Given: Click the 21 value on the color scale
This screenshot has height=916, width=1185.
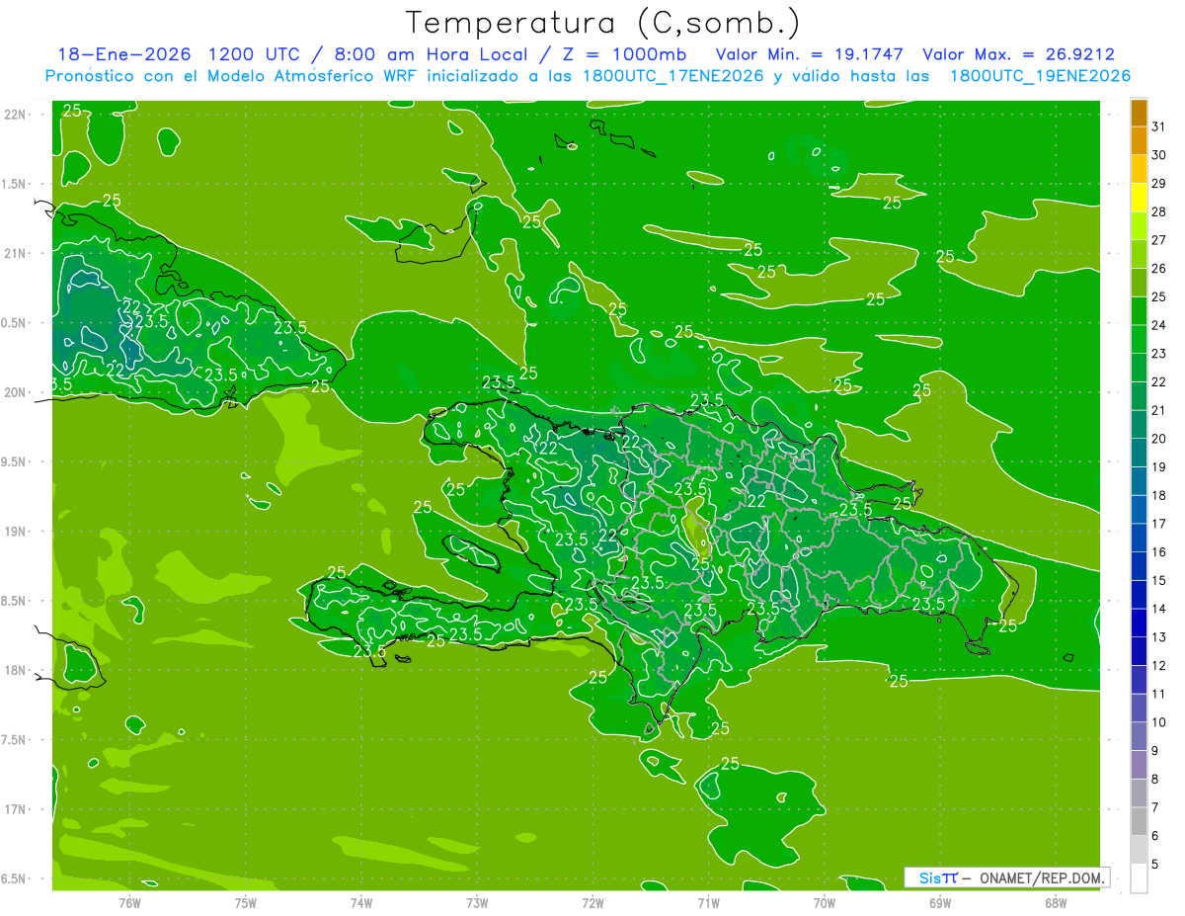Looking at the screenshot, I should click(1159, 410).
